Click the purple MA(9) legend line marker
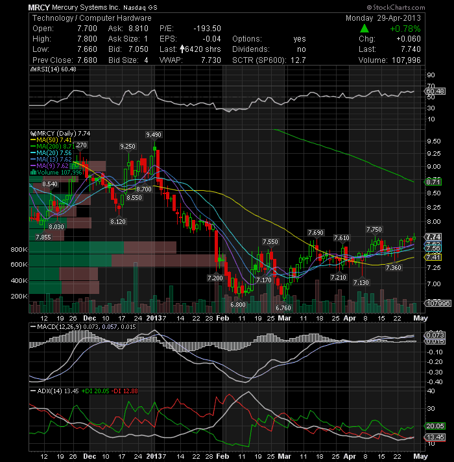This screenshot has height=462, width=454. [33, 166]
